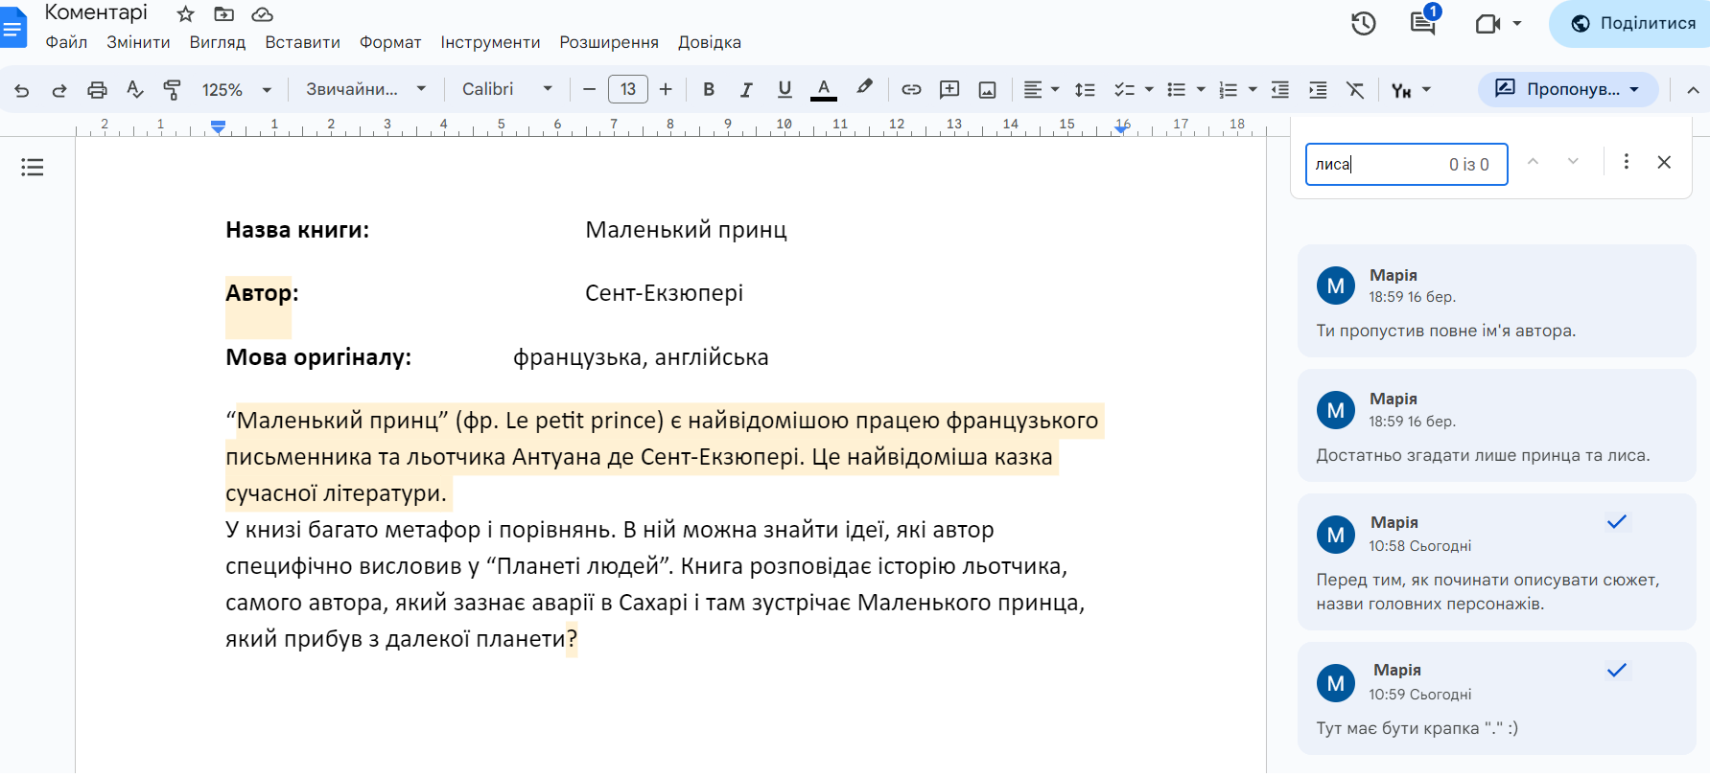Screen dimensions: 1710x777
Task: Star the document Коментарі
Action: click(186, 14)
